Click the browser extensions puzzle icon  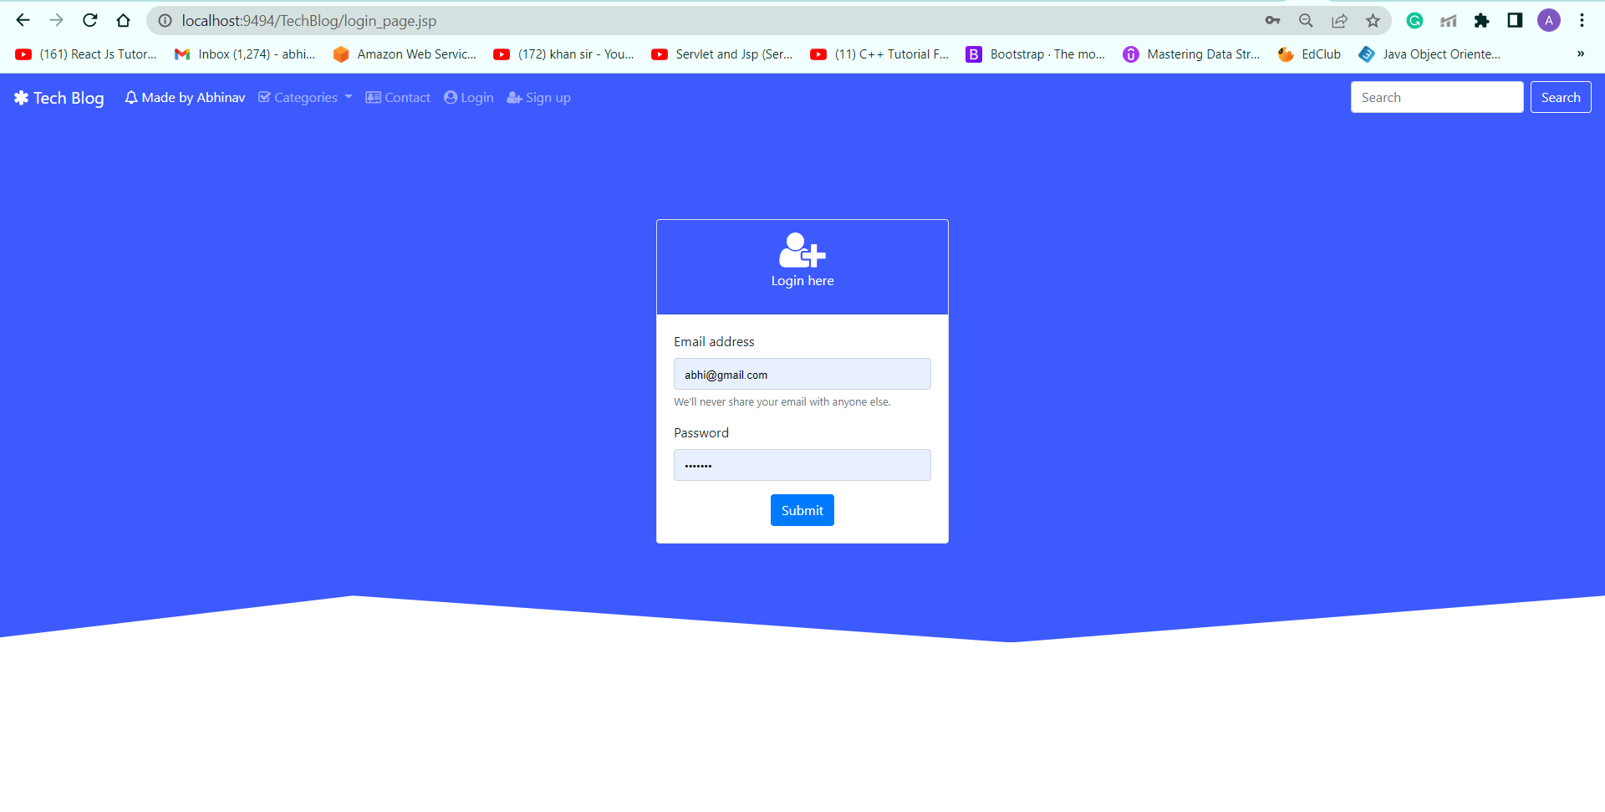[1482, 20]
